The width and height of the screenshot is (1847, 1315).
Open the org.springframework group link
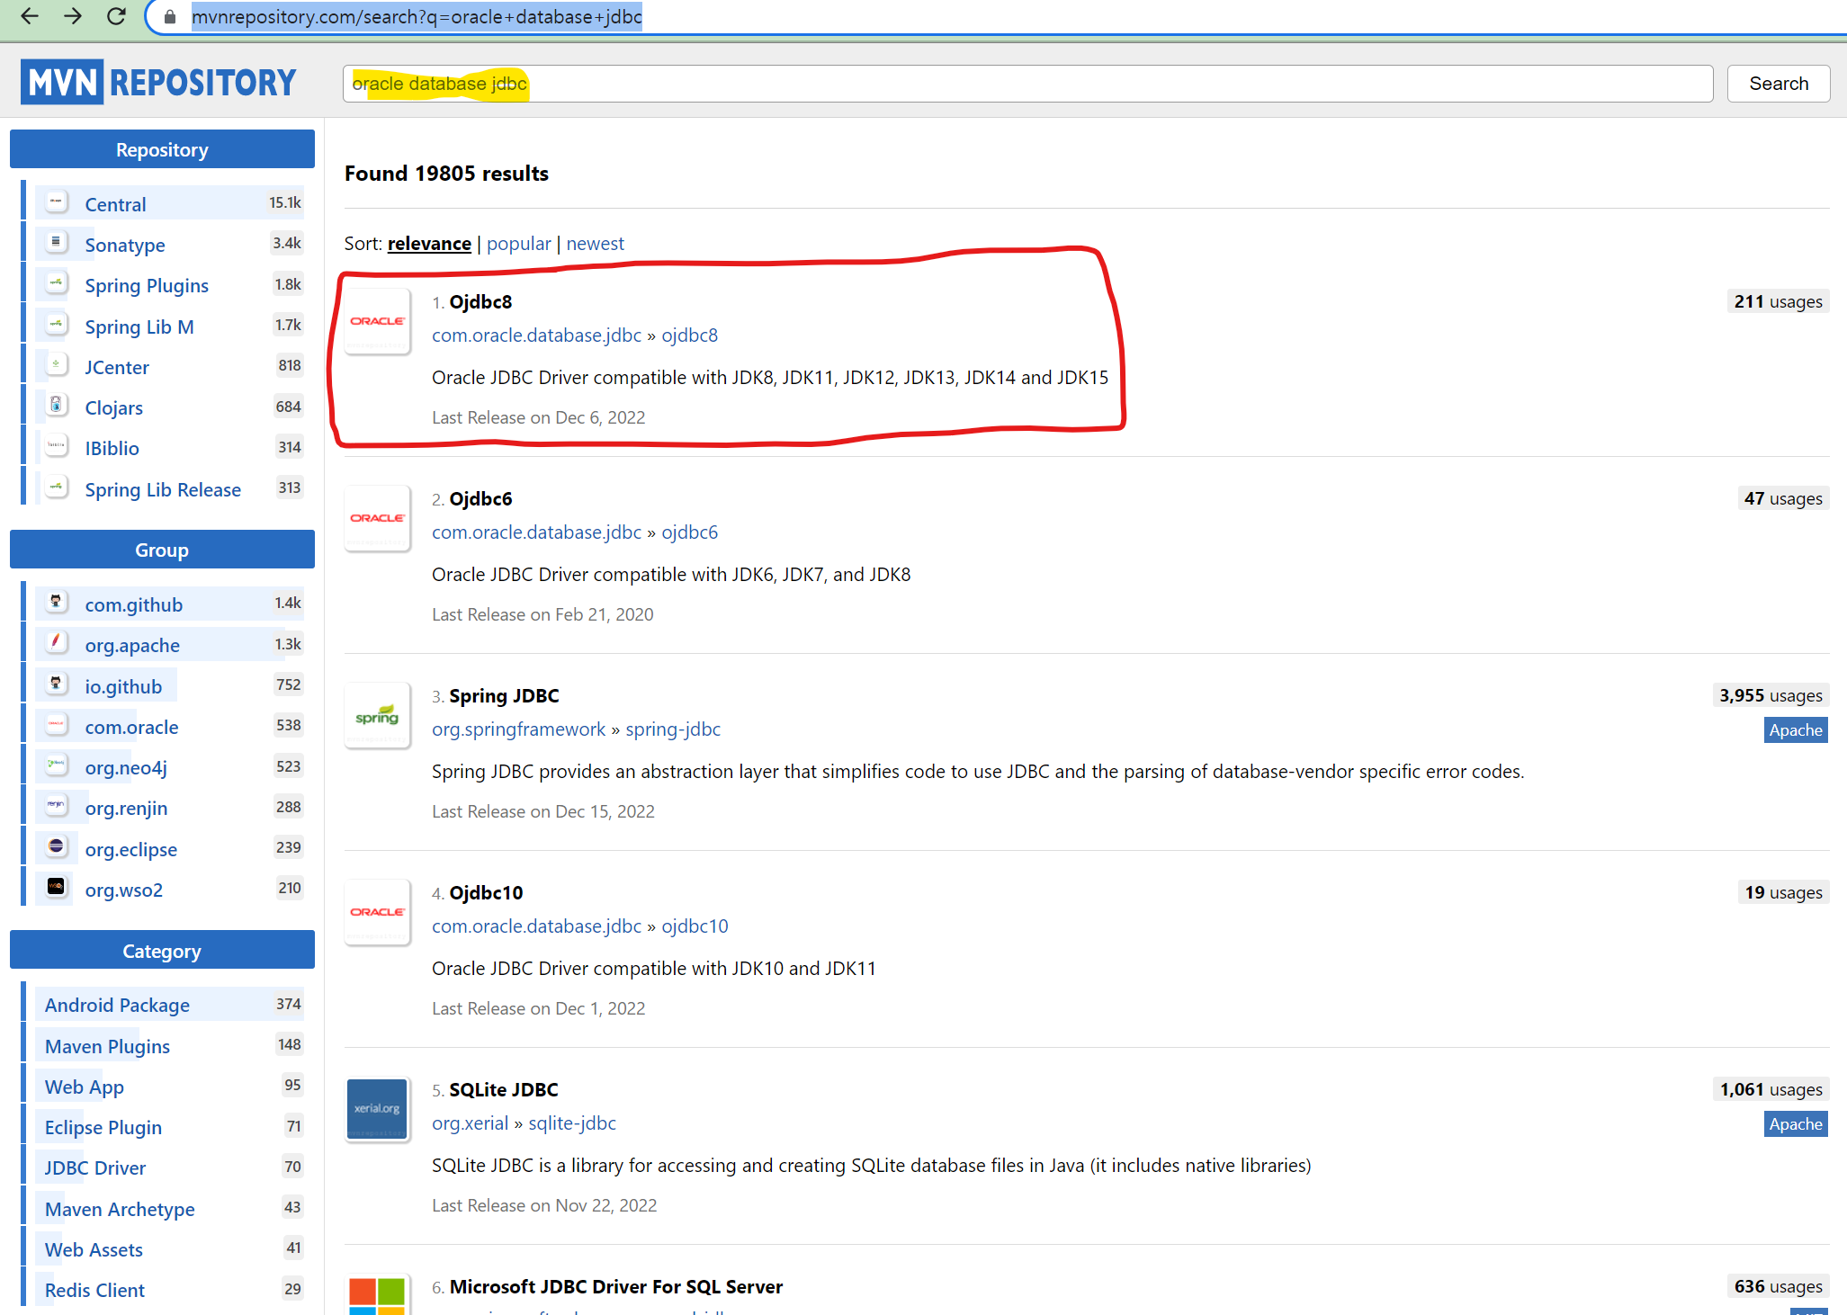point(518,729)
